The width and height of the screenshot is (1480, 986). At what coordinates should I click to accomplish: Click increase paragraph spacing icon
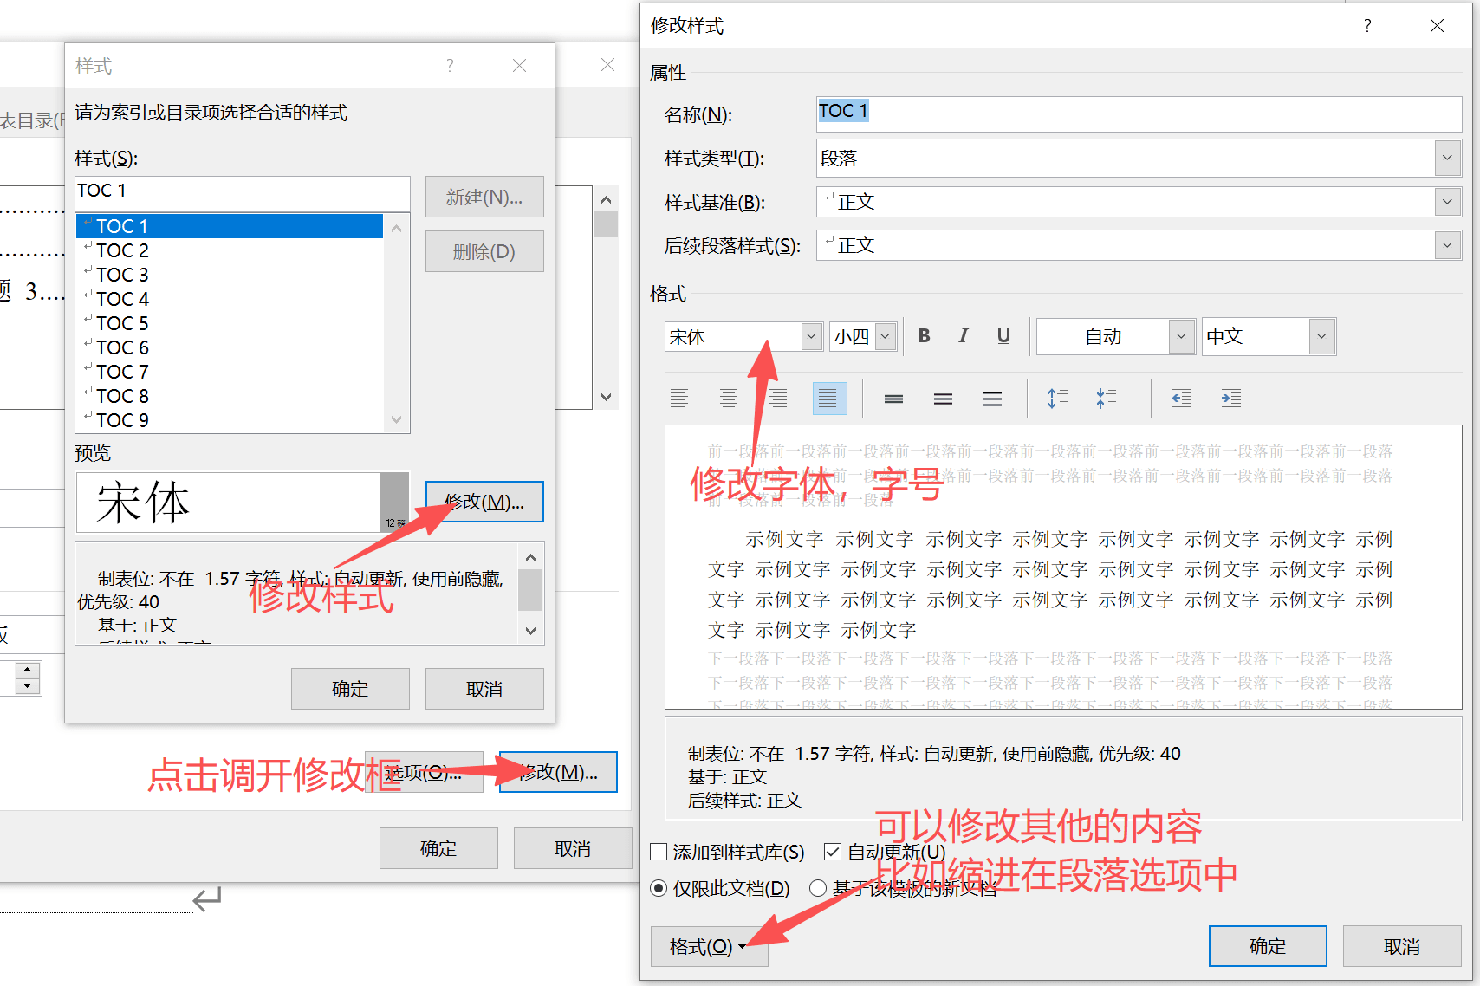click(x=1057, y=399)
